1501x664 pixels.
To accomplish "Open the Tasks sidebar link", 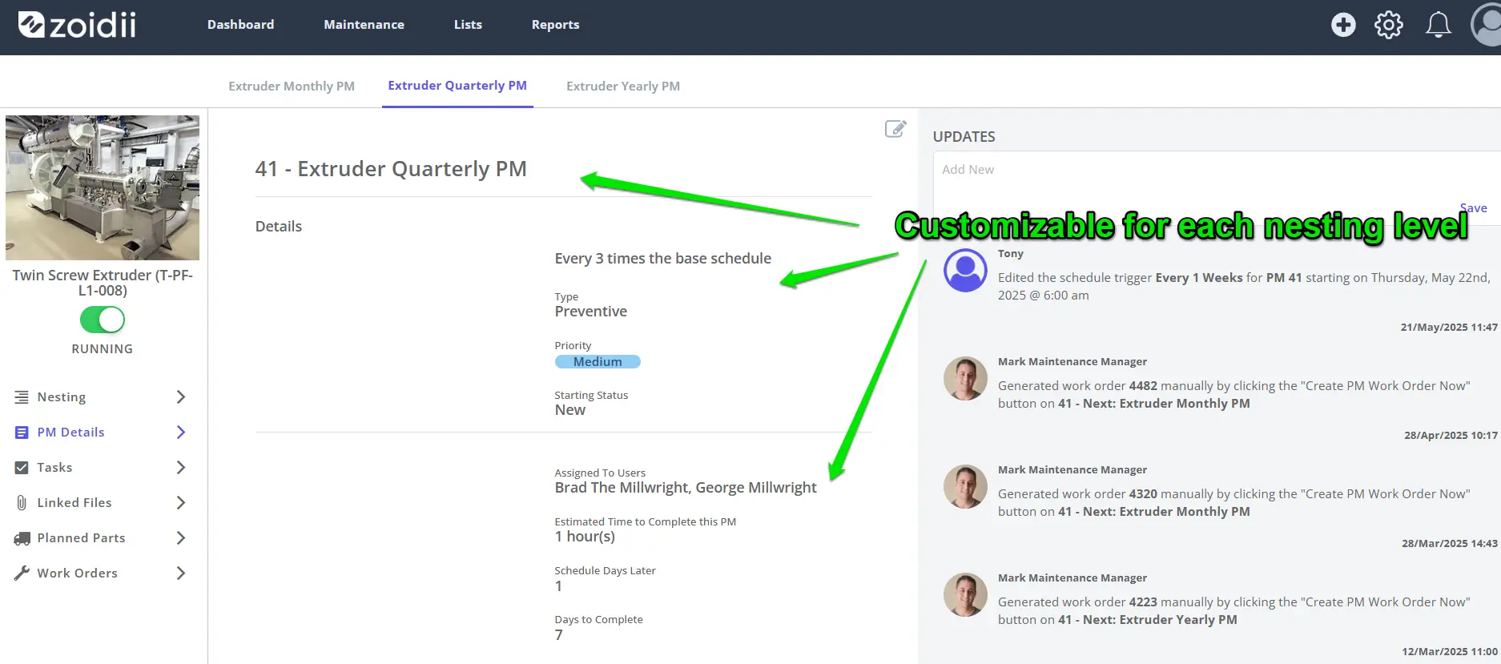I will pos(54,468).
